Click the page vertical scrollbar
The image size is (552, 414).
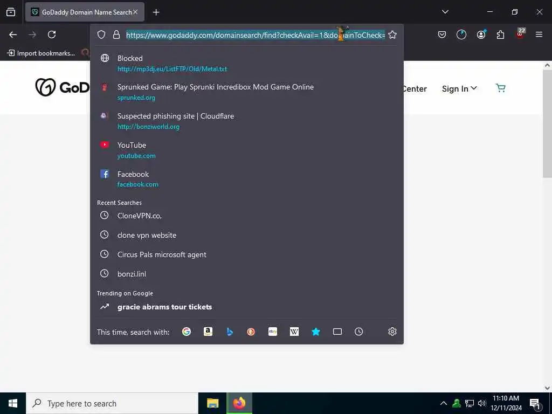(547, 123)
